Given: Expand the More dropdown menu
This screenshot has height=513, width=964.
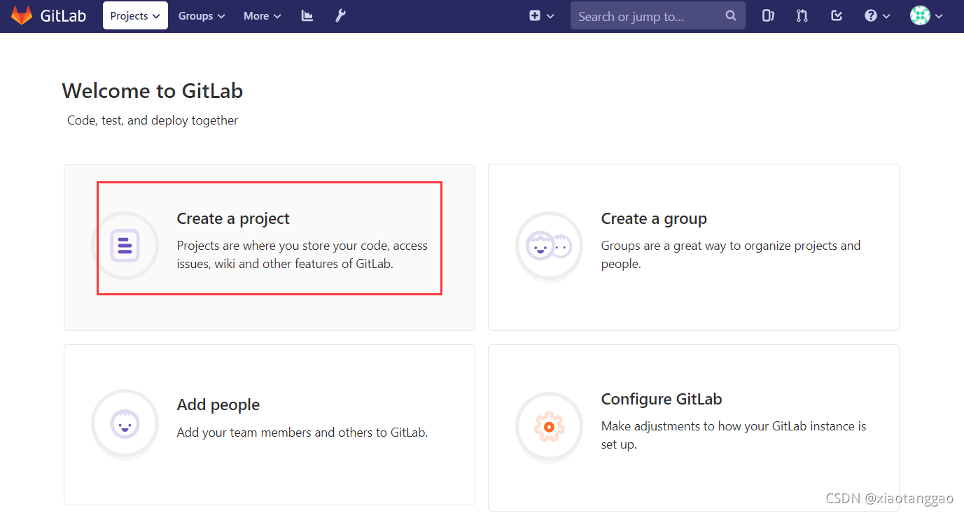Looking at the screenshot, I should tap(262, 15).
